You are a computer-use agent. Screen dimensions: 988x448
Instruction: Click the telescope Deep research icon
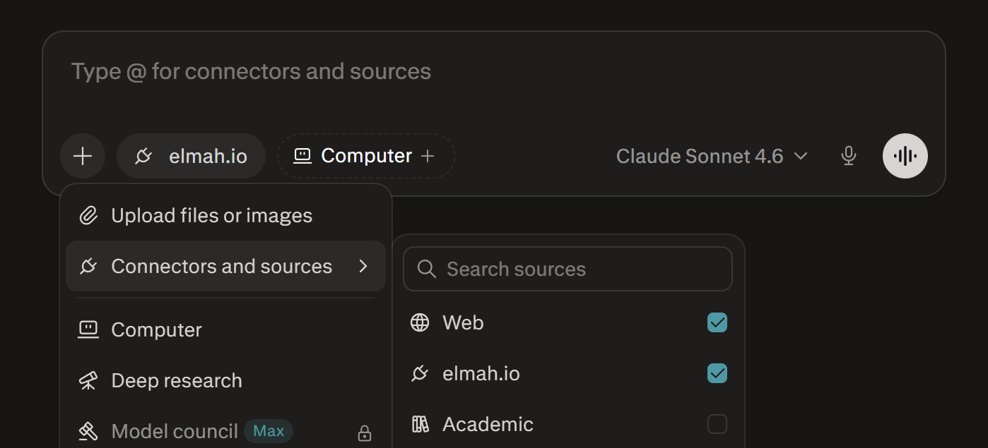[x=88, y=381]
